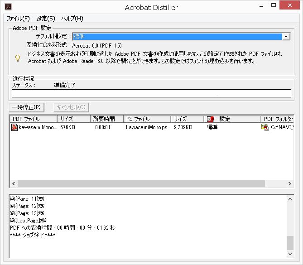The image size is (303, 265).
Task: Click the PDF icon beside kawasemiMono file
Action: tap(14, 127)
